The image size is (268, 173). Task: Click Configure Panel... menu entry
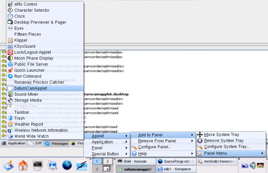click(155, 147)
